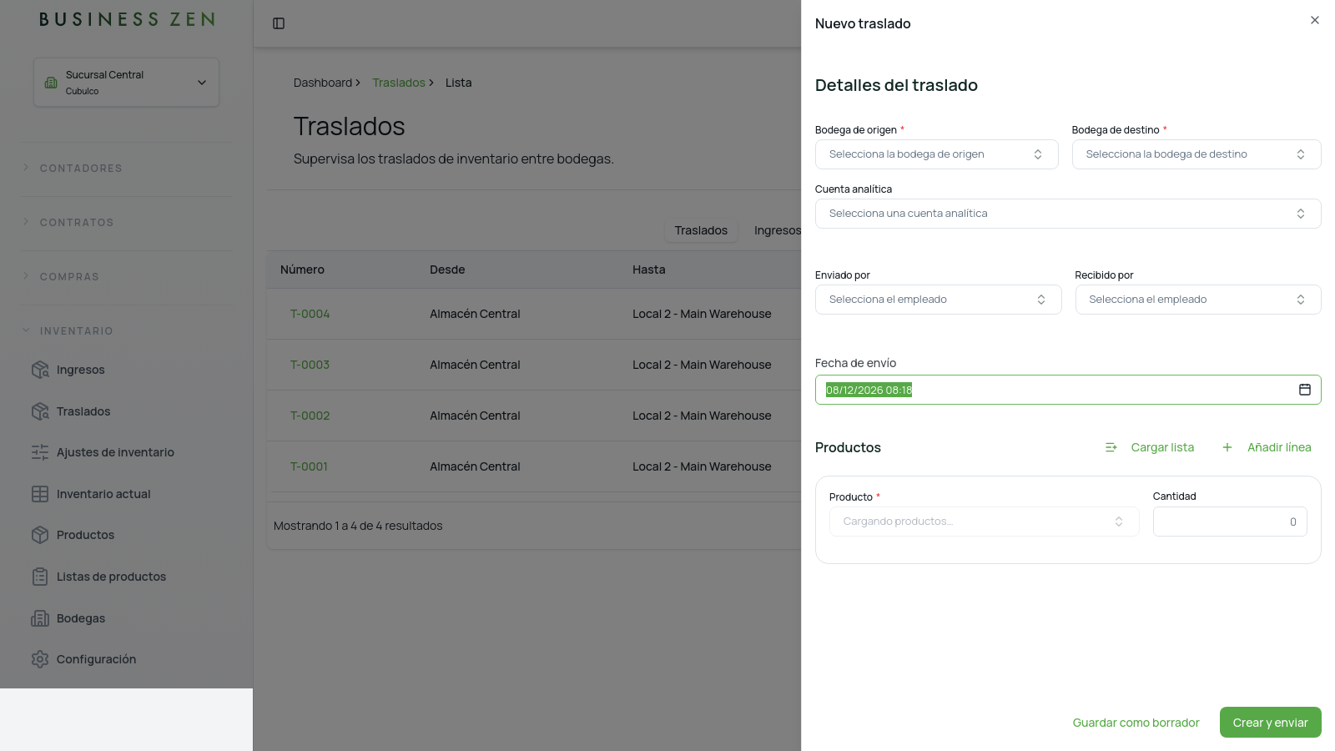Image resolution: width=1335 pixels, height=751 pixels.
Task: Open transfer T-0001 link
Action: tap(309, 466)
